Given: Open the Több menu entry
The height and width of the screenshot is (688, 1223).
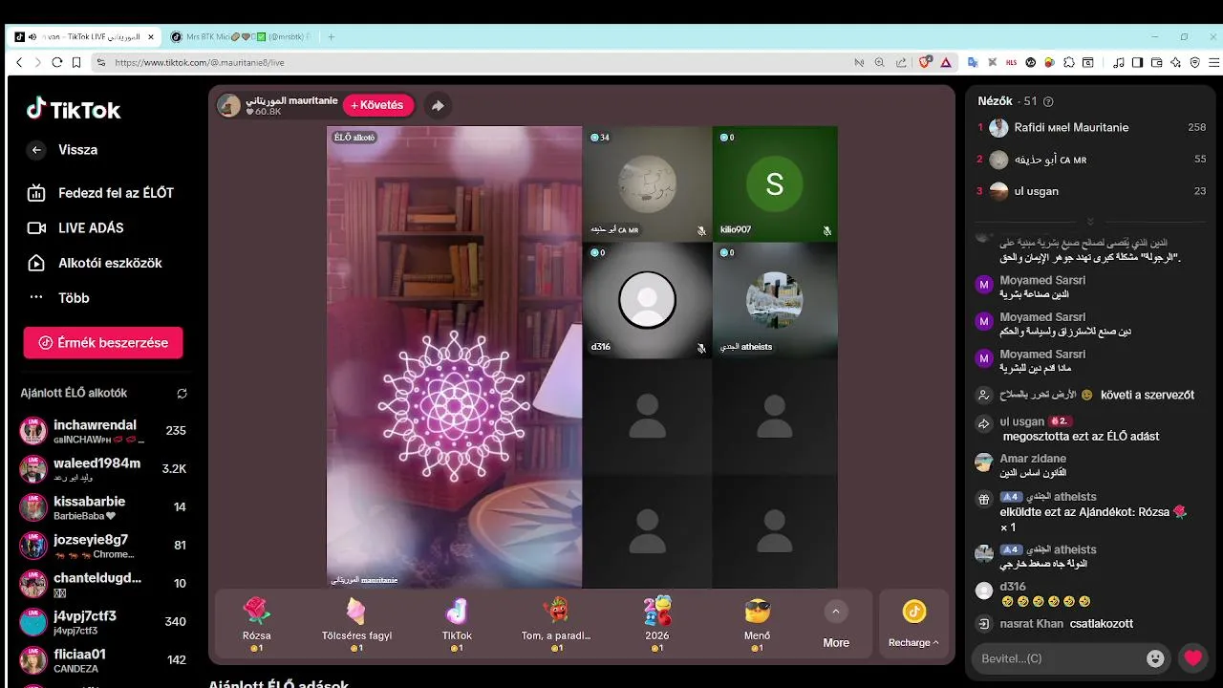Looking at the screenshot, I should pos(59,298).
